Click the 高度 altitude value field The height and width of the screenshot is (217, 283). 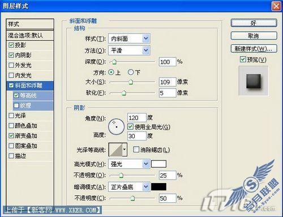(x=137, y=136)
